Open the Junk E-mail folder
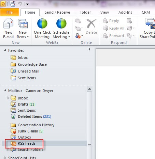 30,131
